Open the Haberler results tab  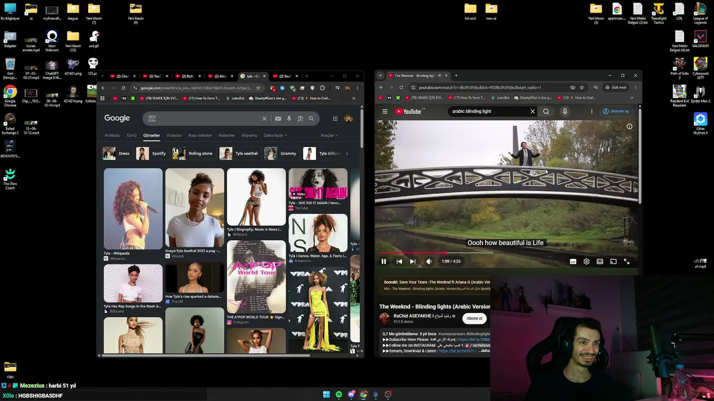click(226, 135)
